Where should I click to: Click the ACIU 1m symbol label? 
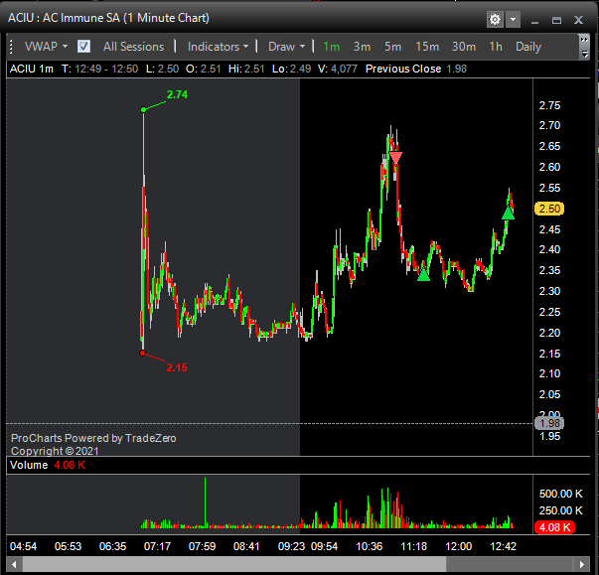[32, 69]
